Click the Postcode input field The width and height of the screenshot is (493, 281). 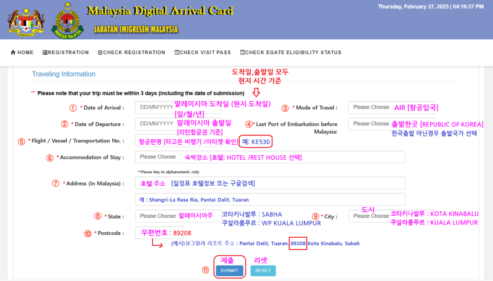[159, 232]
